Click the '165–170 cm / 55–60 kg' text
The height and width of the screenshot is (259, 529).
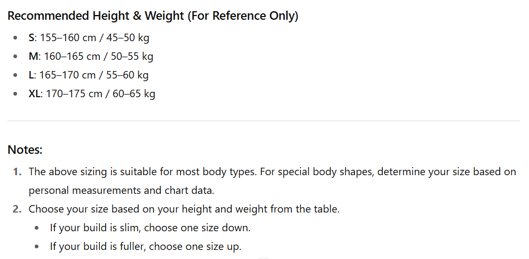tap(94, 75)
